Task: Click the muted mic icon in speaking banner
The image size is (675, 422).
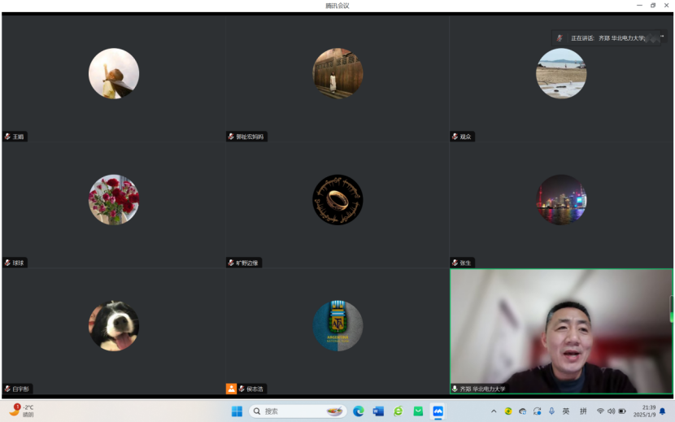Action: point(560,38)
